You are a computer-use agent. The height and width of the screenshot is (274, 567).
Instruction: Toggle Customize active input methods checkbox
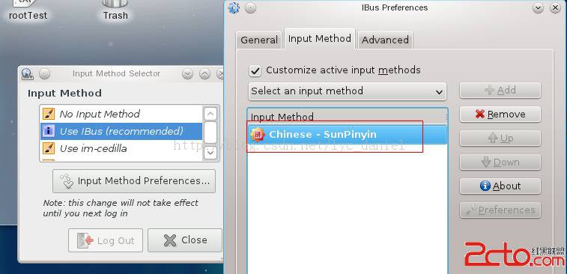pyautogui.click(x=255, y=70)
